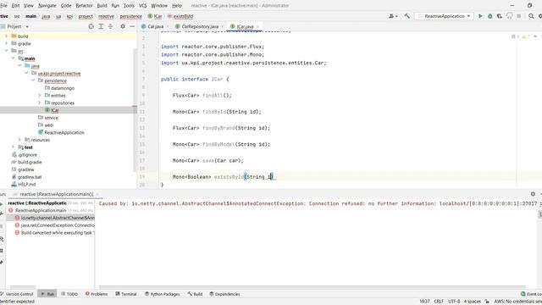Open Project panel gear settings
The height and width of the screenshot is (305, 542).
pos(123,26)
